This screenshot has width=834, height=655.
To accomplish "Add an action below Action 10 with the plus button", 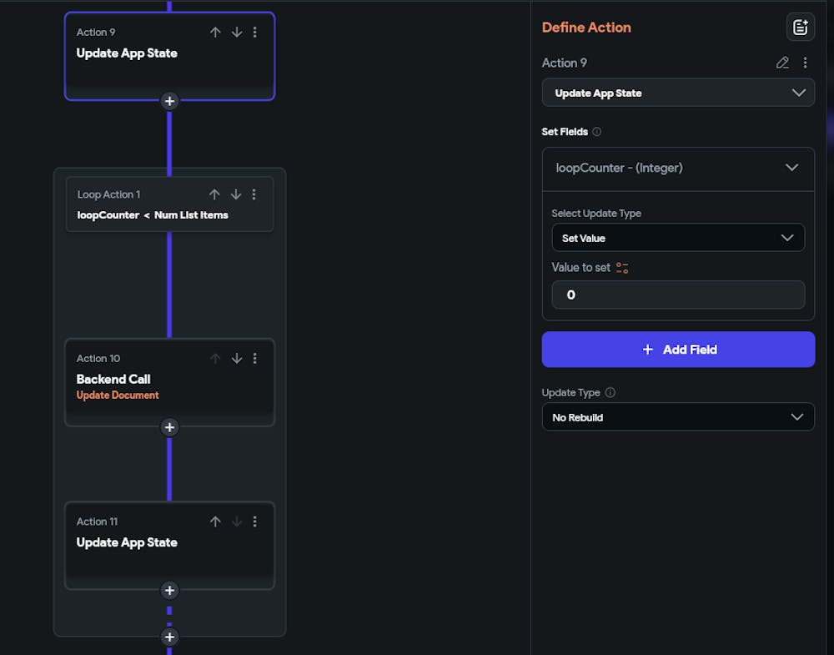I will point(169,427).
